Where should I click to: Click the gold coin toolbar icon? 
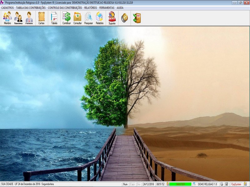[x=124, y=18]
